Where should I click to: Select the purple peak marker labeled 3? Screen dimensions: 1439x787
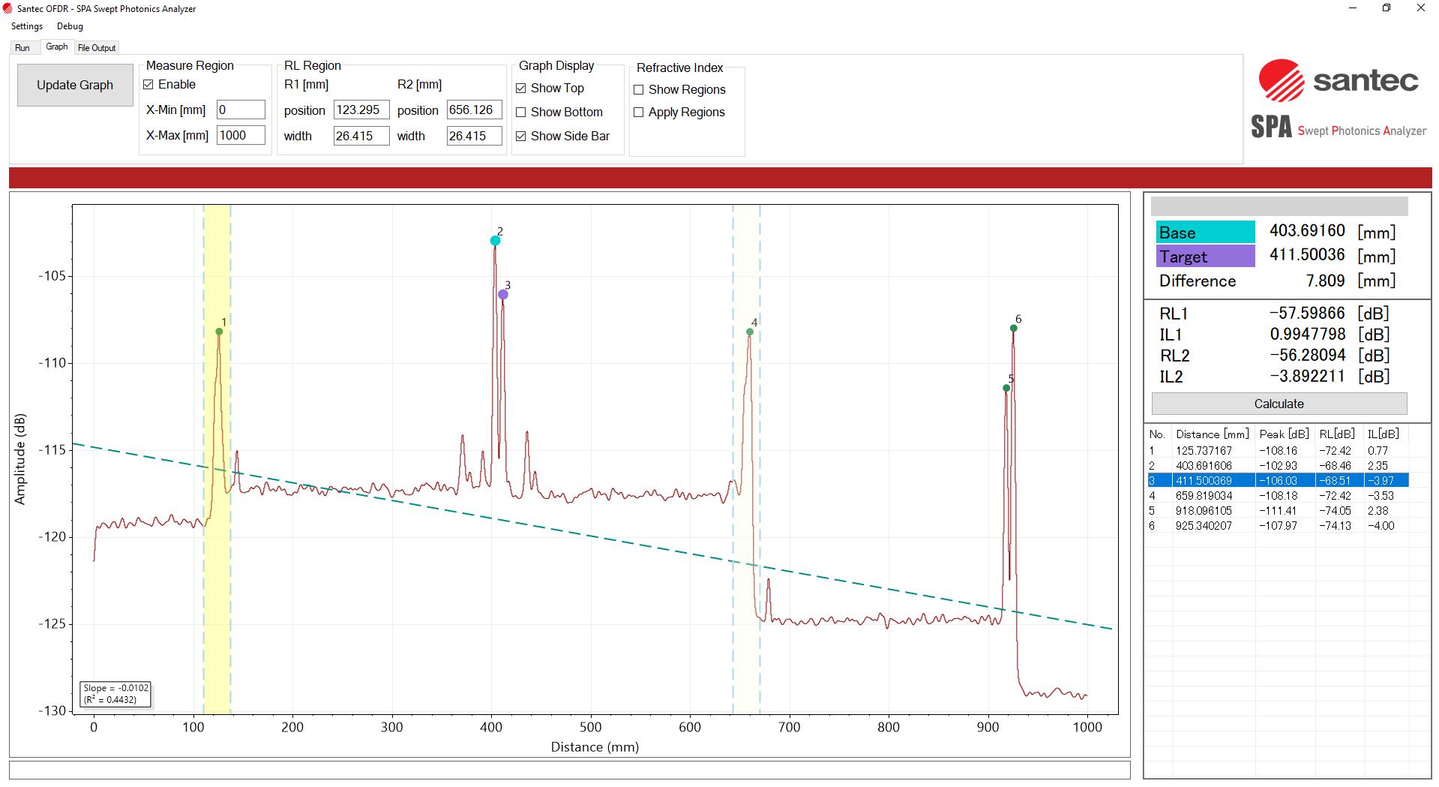coord(502,294)
